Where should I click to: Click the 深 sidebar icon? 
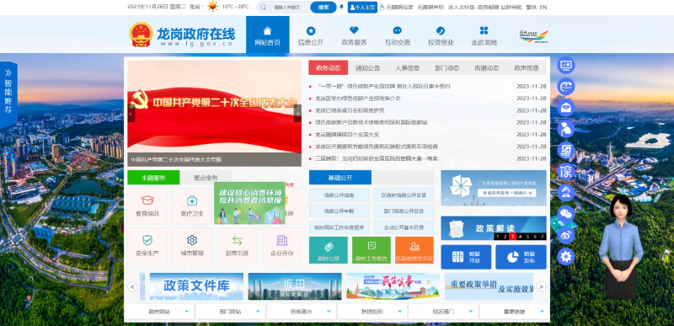coord(565,171)
